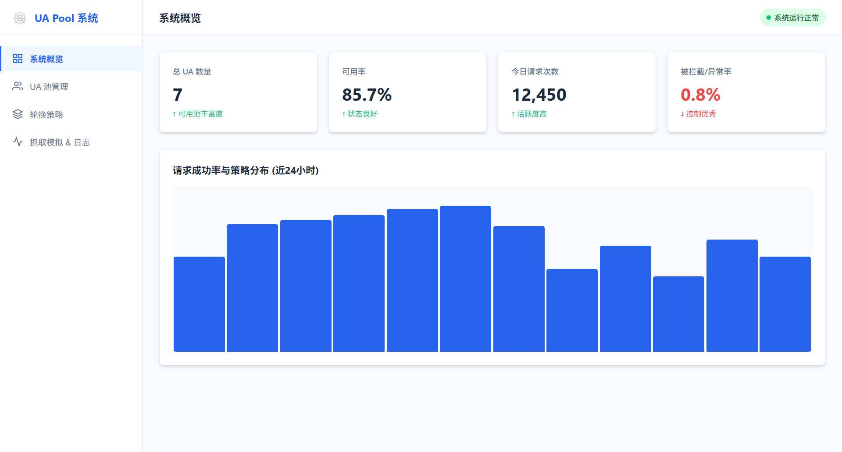Open the 系统概览 menu item
This screenshot has height=452, width=842.
[71, 59]
